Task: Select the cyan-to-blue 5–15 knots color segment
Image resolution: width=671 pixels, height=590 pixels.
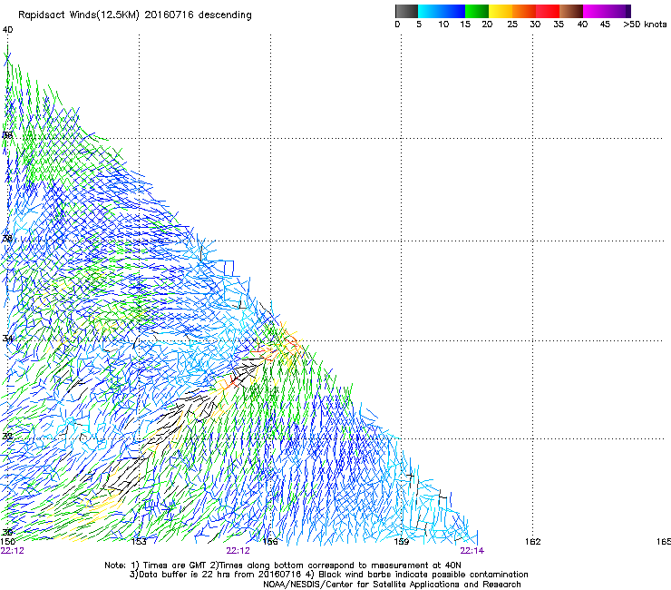Action: point(442,11)
